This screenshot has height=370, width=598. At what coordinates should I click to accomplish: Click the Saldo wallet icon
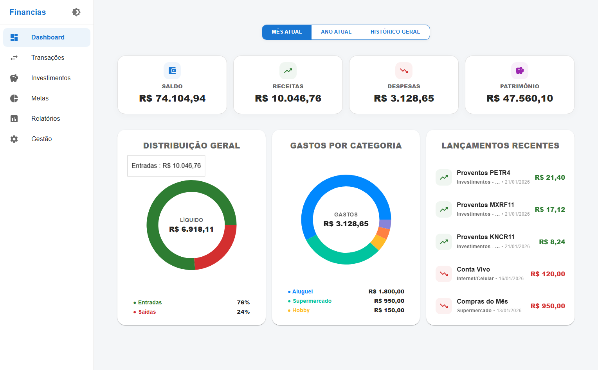point(172,71)
